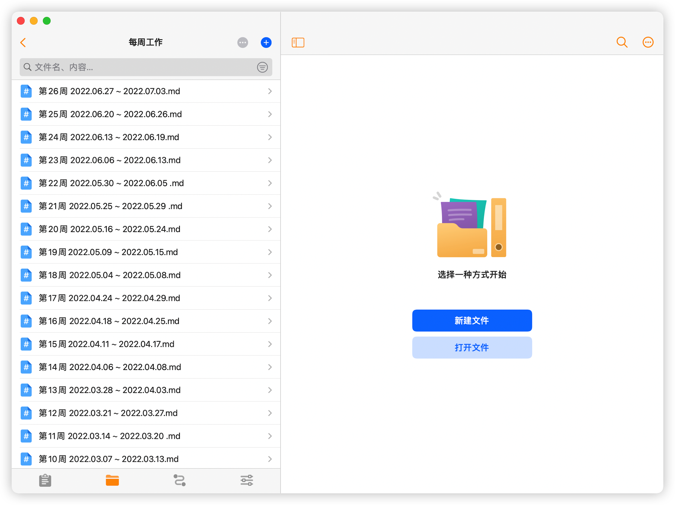The image size is (675, 505).
Task: Click the 打开文件 button
Action: 472,348
